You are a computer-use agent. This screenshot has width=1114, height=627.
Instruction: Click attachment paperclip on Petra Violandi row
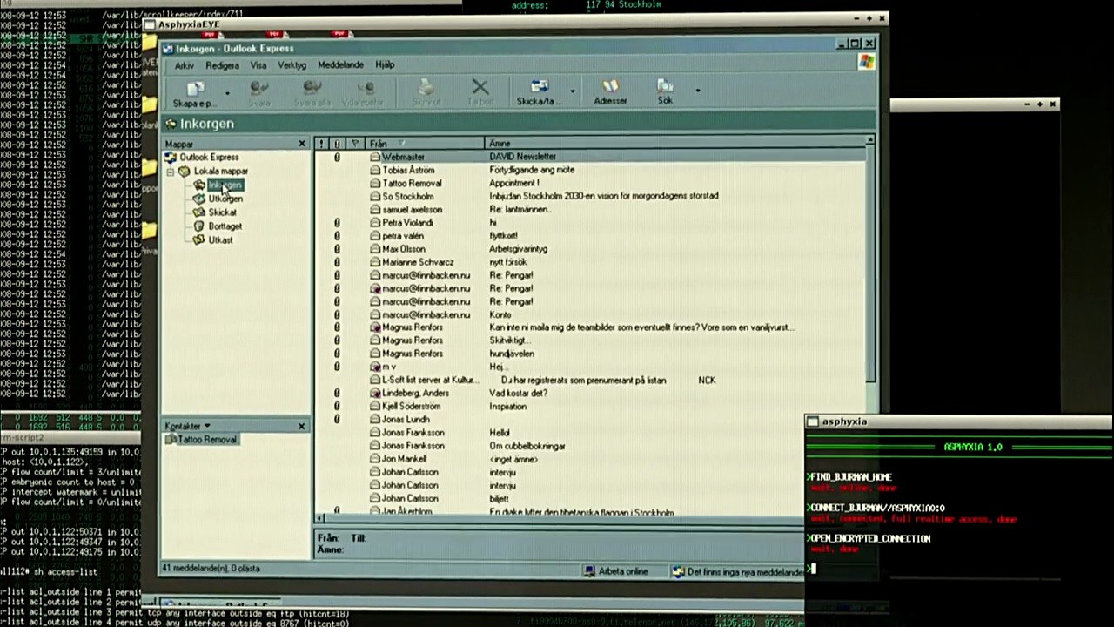[x=337, y=223]
